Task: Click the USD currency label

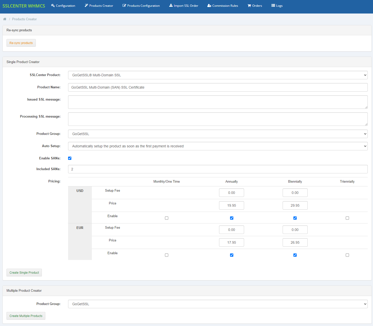Action: click(80, 191)
